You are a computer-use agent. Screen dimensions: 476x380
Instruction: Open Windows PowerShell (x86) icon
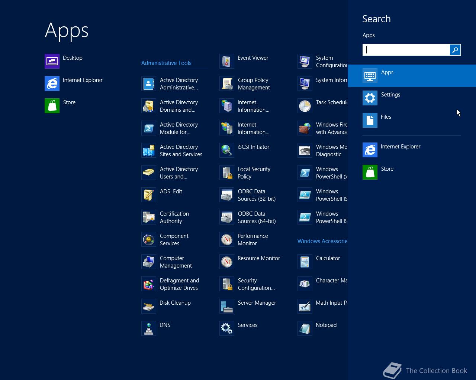tap(305, 173)
